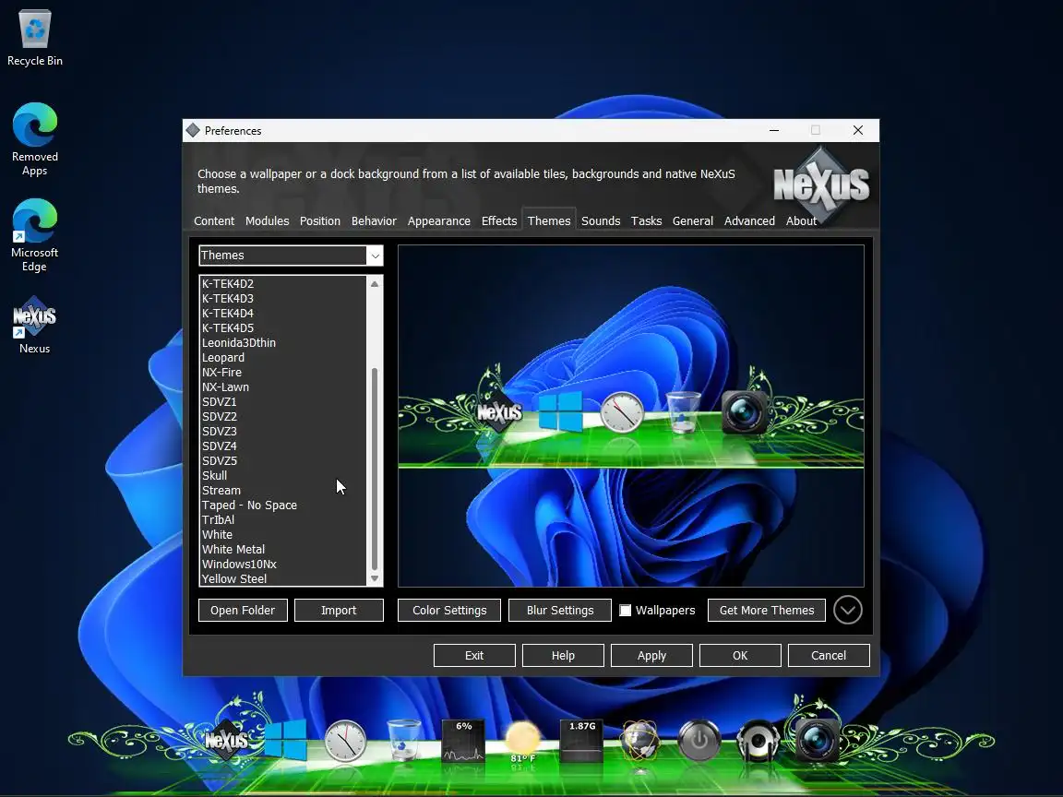Click the theme preview image
This screenshot has width=1063, height=797.
coord(630,416)
